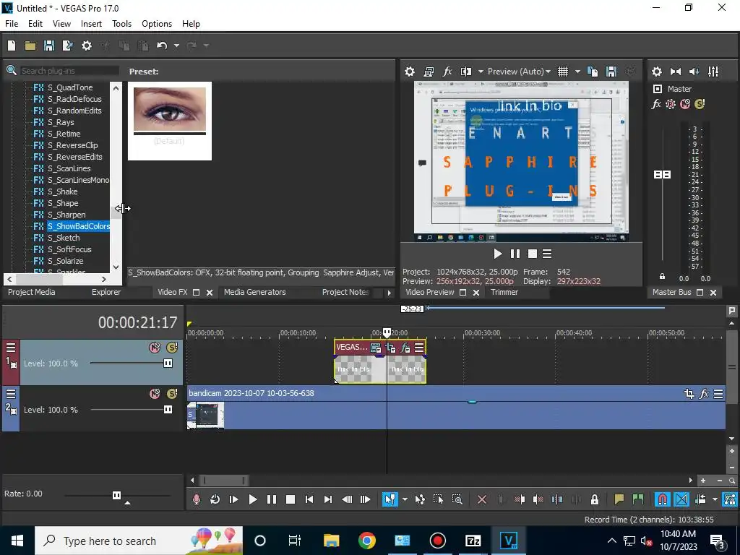This screenshot has width=740, height=555.
Task: Stop playback in the Video Preview window
Action: 533,254
